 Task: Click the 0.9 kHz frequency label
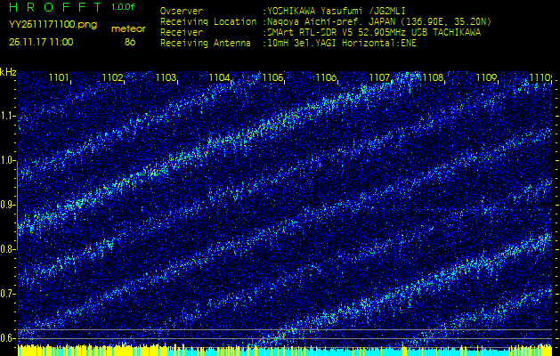coord(8,205)
